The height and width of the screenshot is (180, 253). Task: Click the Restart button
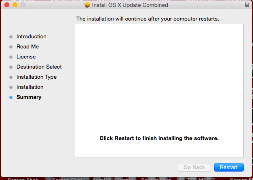[229, 167]
